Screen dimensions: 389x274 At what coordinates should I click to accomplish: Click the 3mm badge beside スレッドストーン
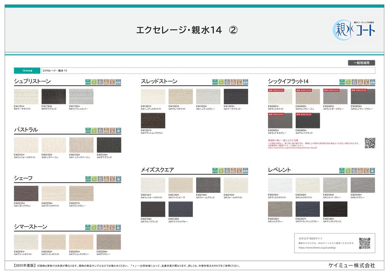click(239, 82)
